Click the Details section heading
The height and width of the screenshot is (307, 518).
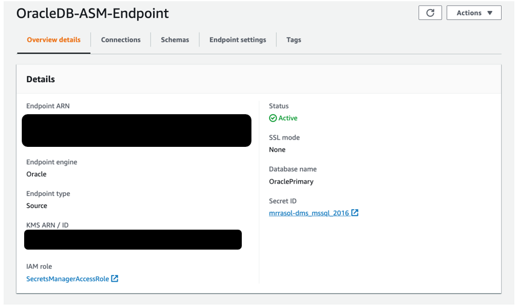click(40, 79)
